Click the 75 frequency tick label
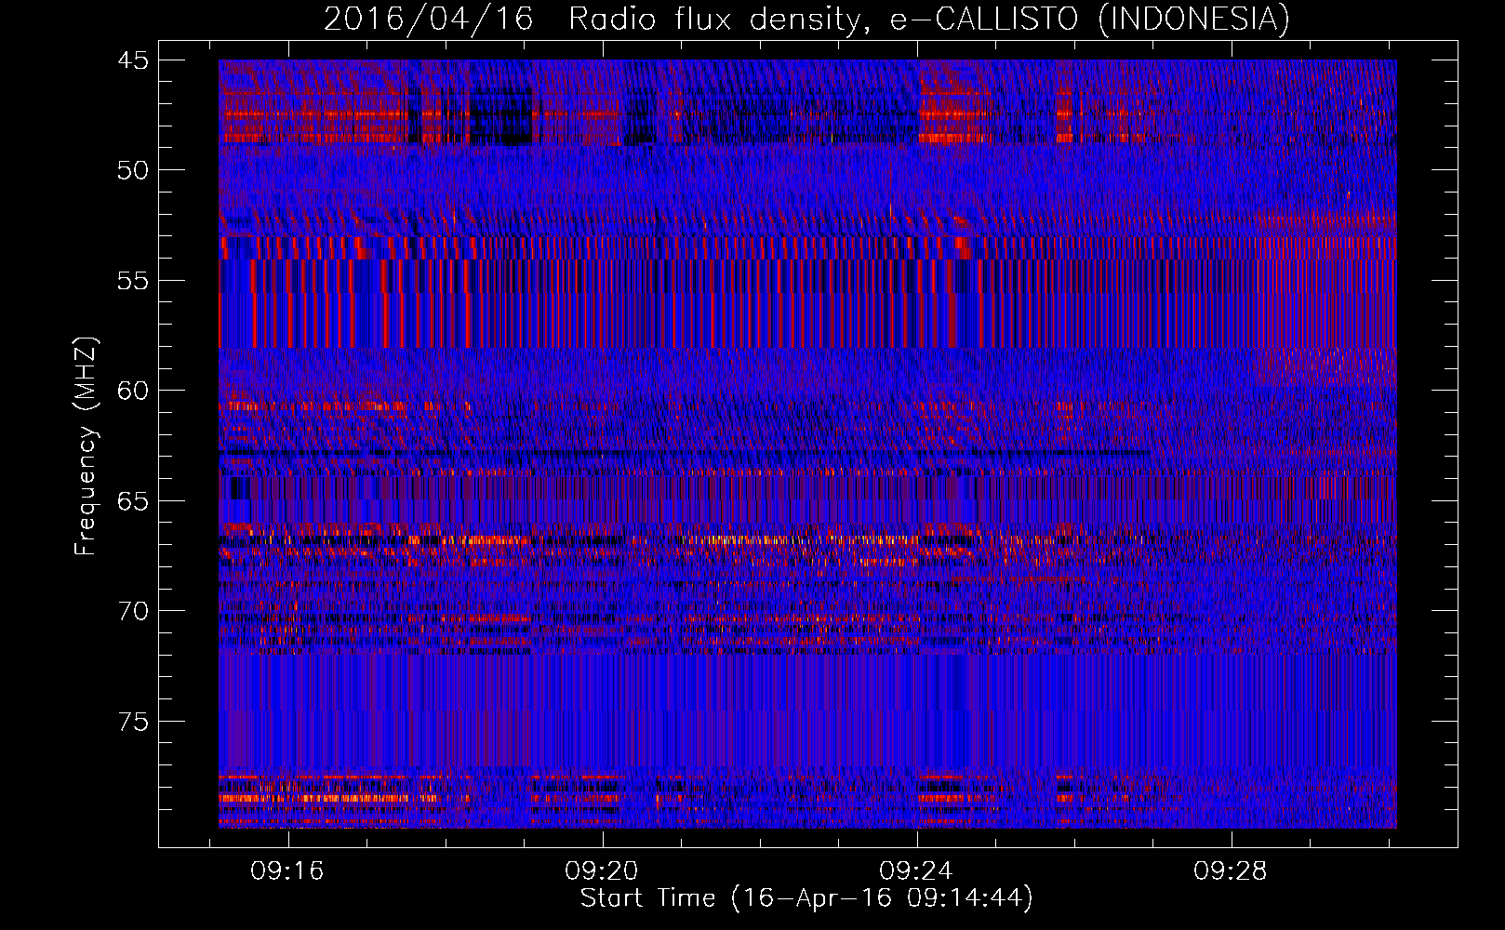The width and height of the screenshot is (1505, 930). (x=133, y=722)
